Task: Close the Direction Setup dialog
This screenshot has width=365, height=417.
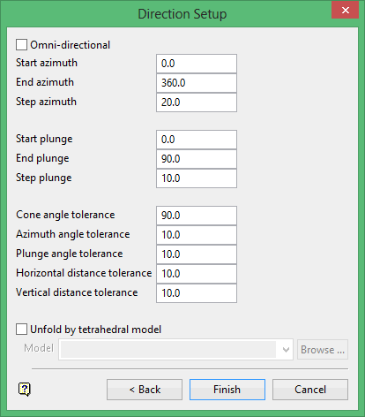Action: click(346, 10)
